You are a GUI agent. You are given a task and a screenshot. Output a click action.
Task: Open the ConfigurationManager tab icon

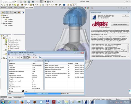pos(11,12)
